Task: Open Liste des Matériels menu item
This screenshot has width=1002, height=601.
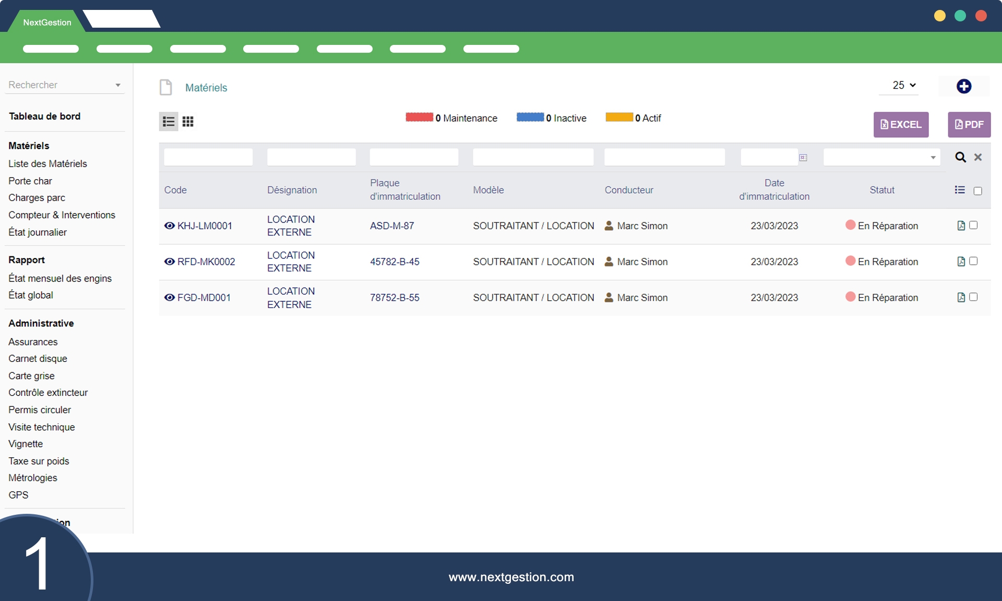Action: tap(47, 163)
